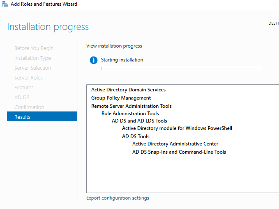Select Before You Begin step

[34, 48]
